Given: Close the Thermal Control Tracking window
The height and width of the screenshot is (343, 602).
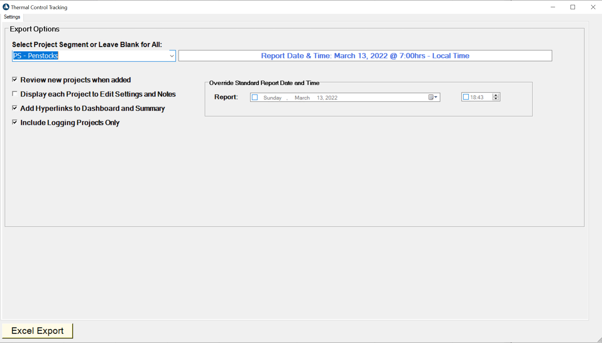Looking at the screenshot, I should (593, 7).
